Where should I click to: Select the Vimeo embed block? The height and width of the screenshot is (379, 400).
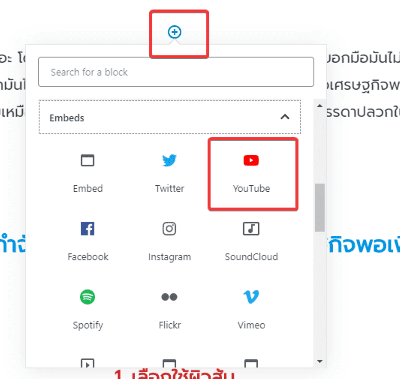[x=251, y=310]
